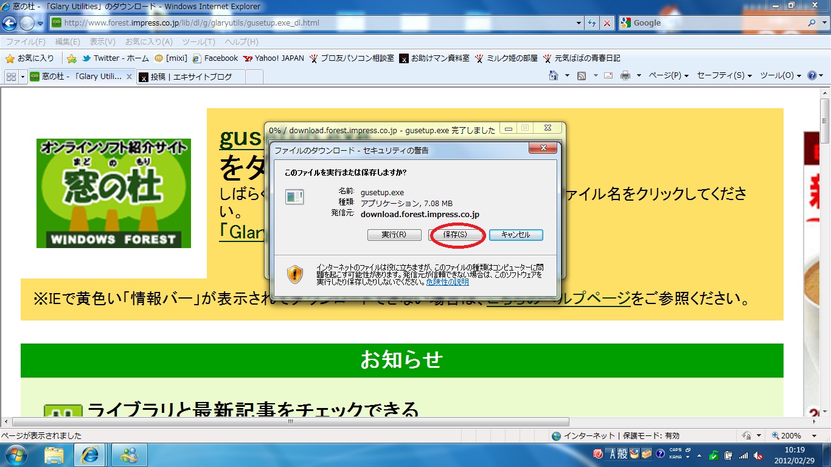Click the IE Back navigation button

pos(9,23)
